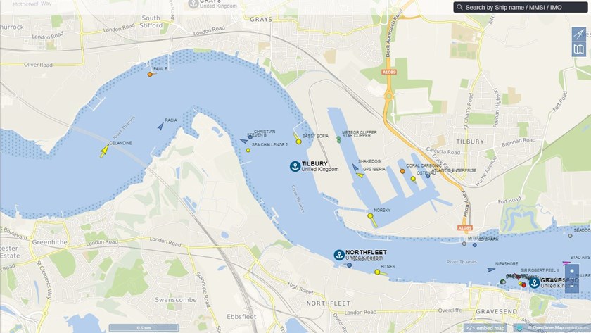Select the yellow NORSKY vessel marker
The height and width of the screenshot is (333, 591).
(371, 216)
